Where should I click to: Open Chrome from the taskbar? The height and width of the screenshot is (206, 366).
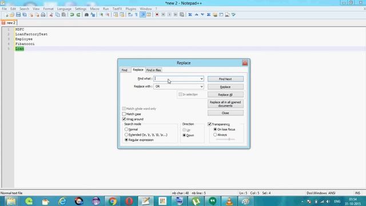113,201
